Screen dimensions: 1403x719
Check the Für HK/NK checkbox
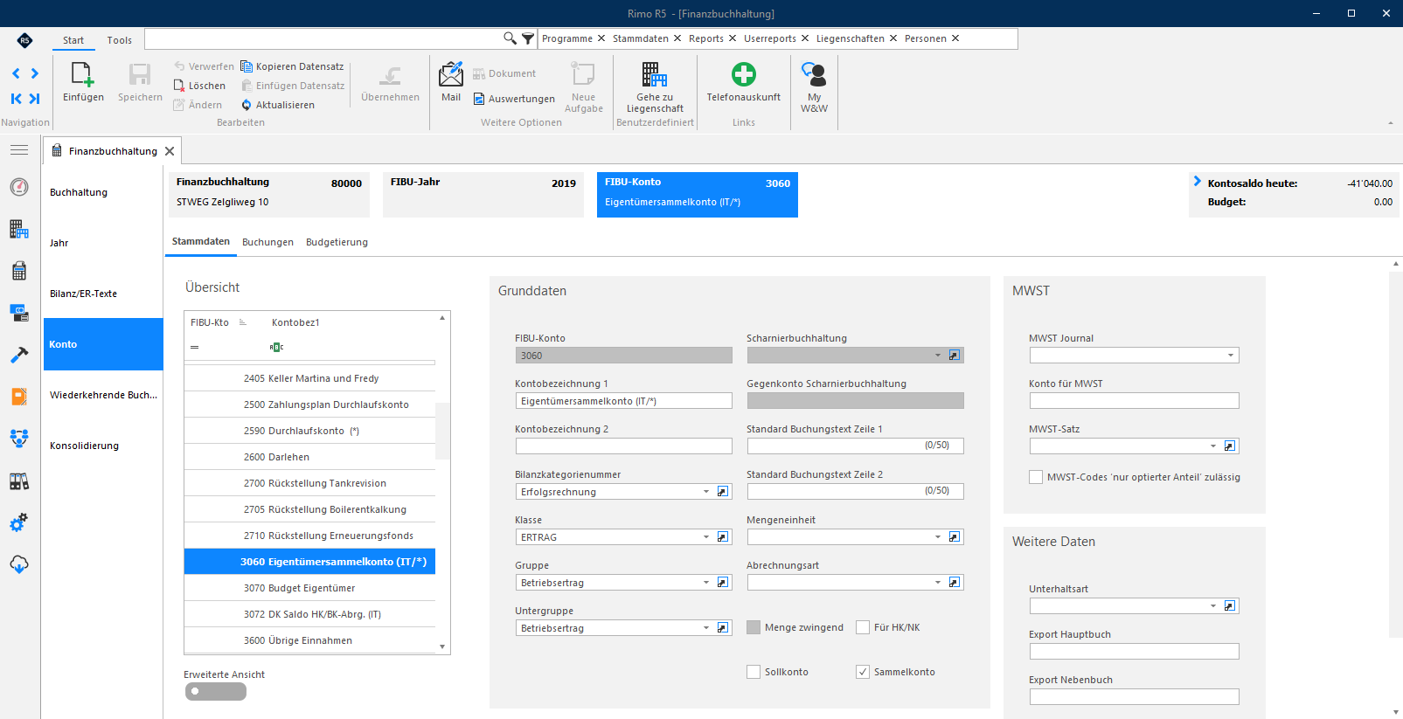click(x=863, y=627)
